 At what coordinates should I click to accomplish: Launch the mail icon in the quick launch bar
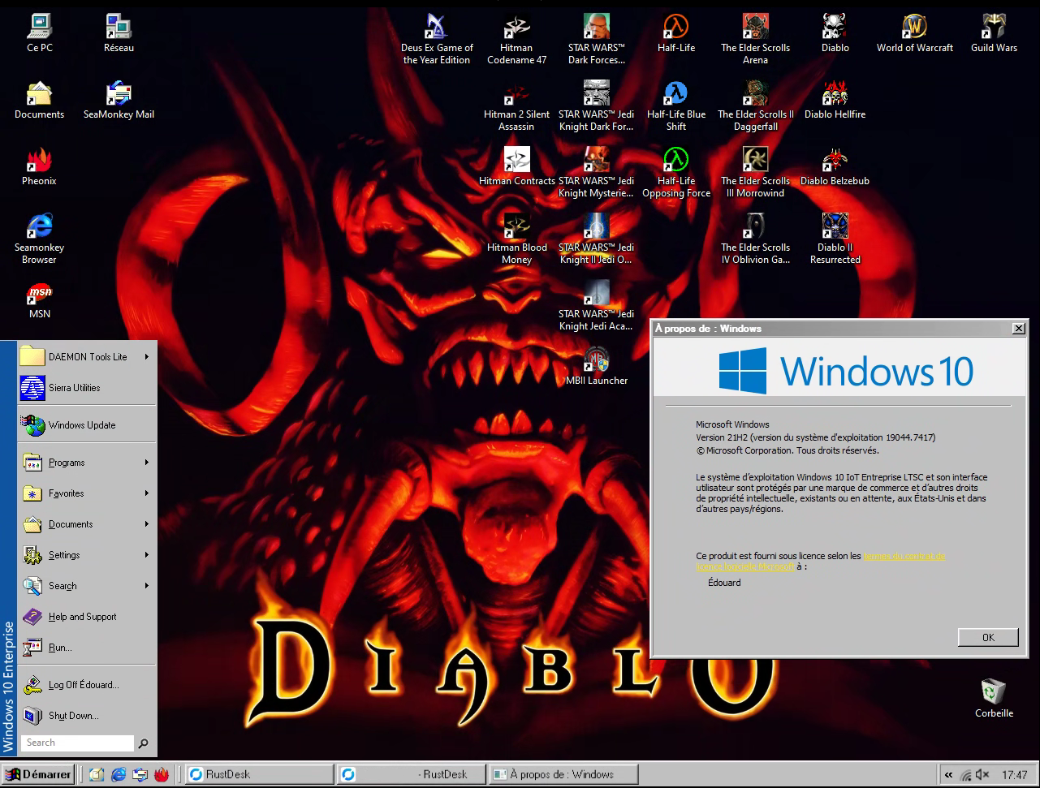coord(140,774)
